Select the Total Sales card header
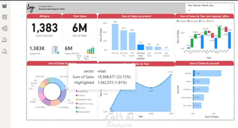 point(80,16)
